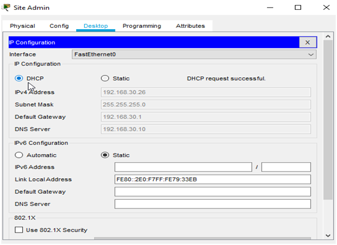Image resolution: width=337 pixels, height=245 pixels.
Task: Enable Use 802.1X Security checkbox
Action: click(19, 230)
